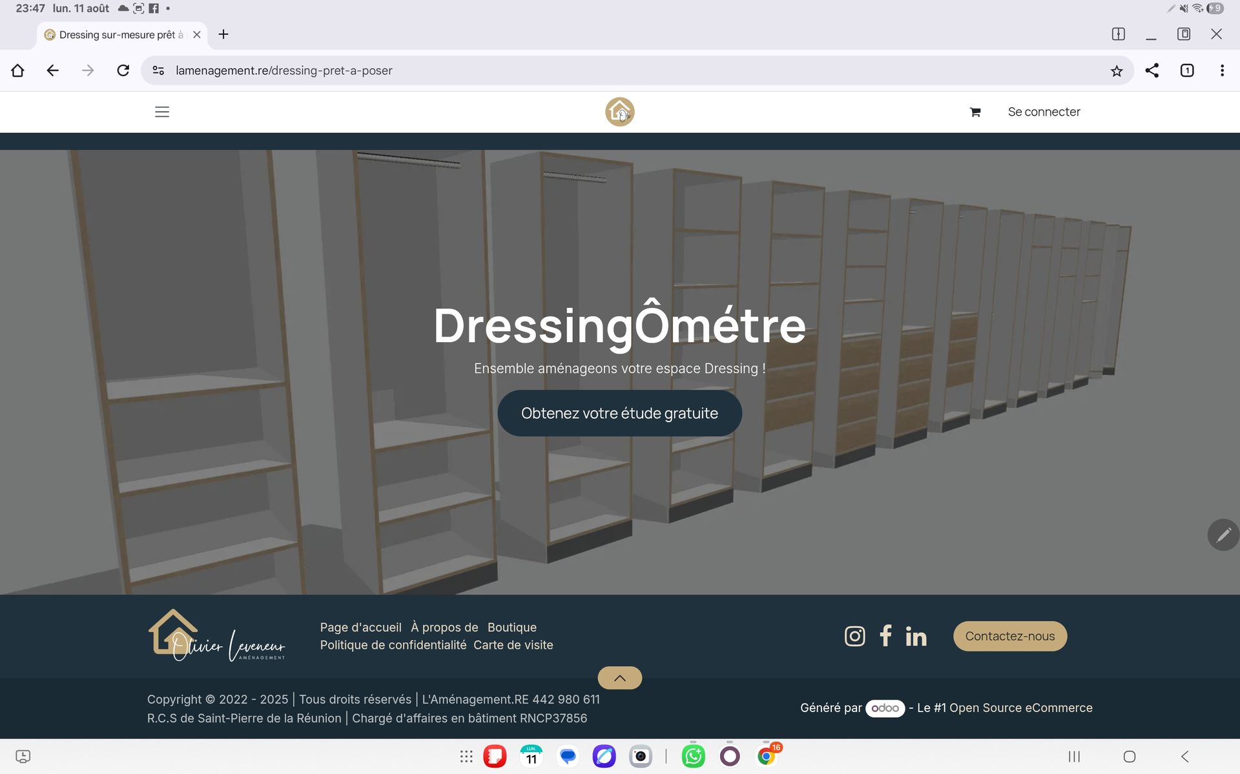The width and height of the screenshot is (1240, 774).
Task: Click the Contactez-nous button
Action: coord(1009,636)
